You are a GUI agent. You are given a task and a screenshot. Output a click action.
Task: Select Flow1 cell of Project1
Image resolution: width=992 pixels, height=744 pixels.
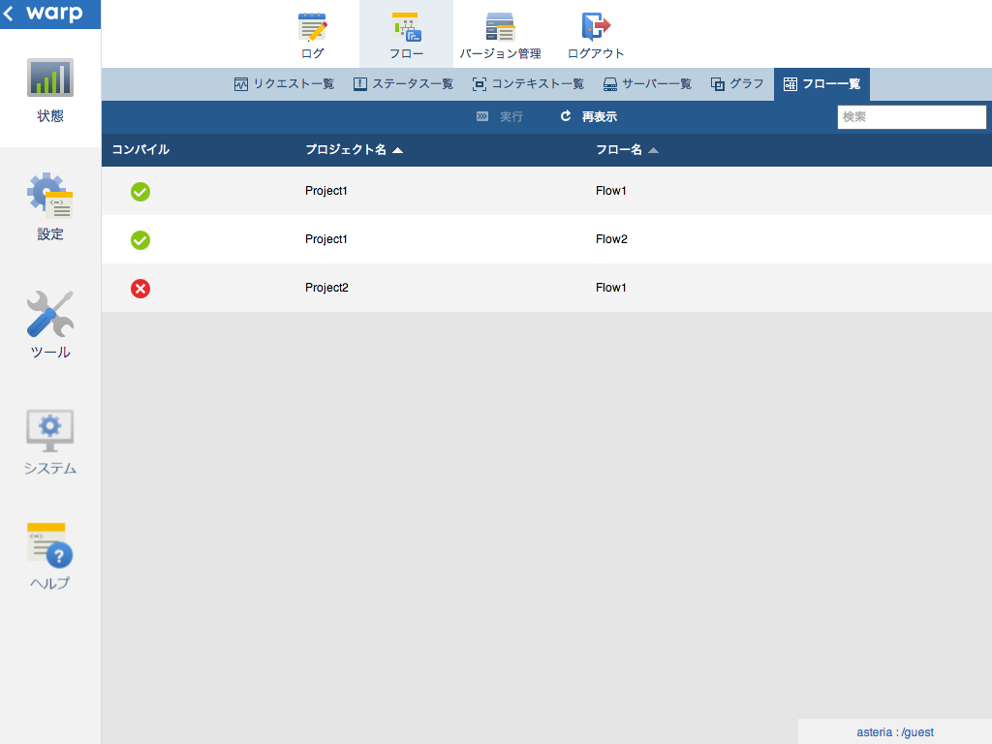pos(610,191)
